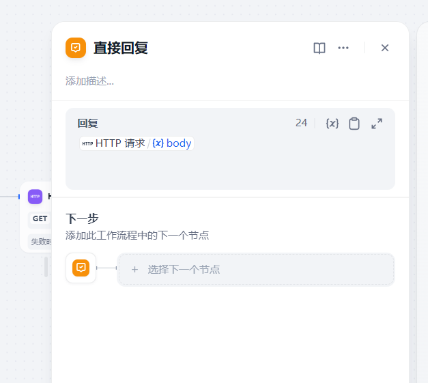Click the GET method label on canvas node
The image size is (428, 383).
(40, 219)
